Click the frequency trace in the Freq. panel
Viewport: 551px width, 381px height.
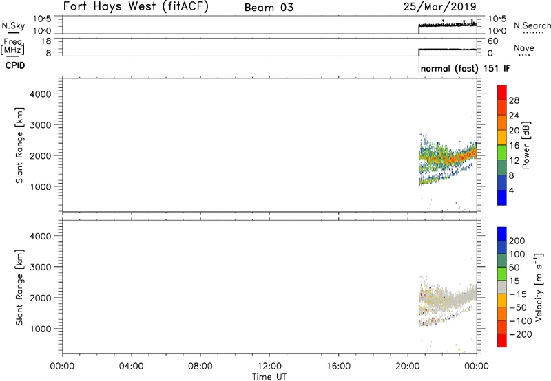tap(448, 50)
